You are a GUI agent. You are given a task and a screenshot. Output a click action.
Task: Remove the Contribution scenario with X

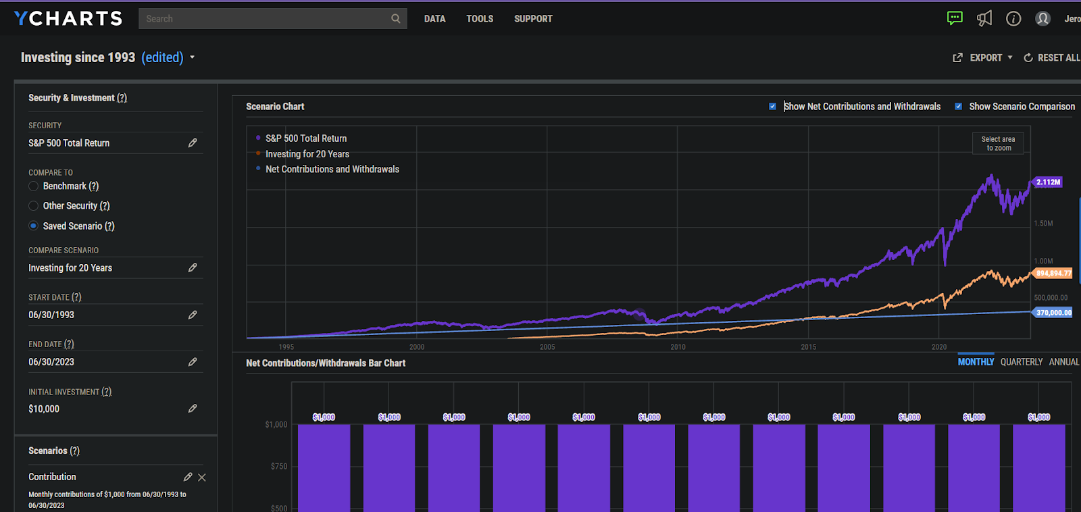202,478
